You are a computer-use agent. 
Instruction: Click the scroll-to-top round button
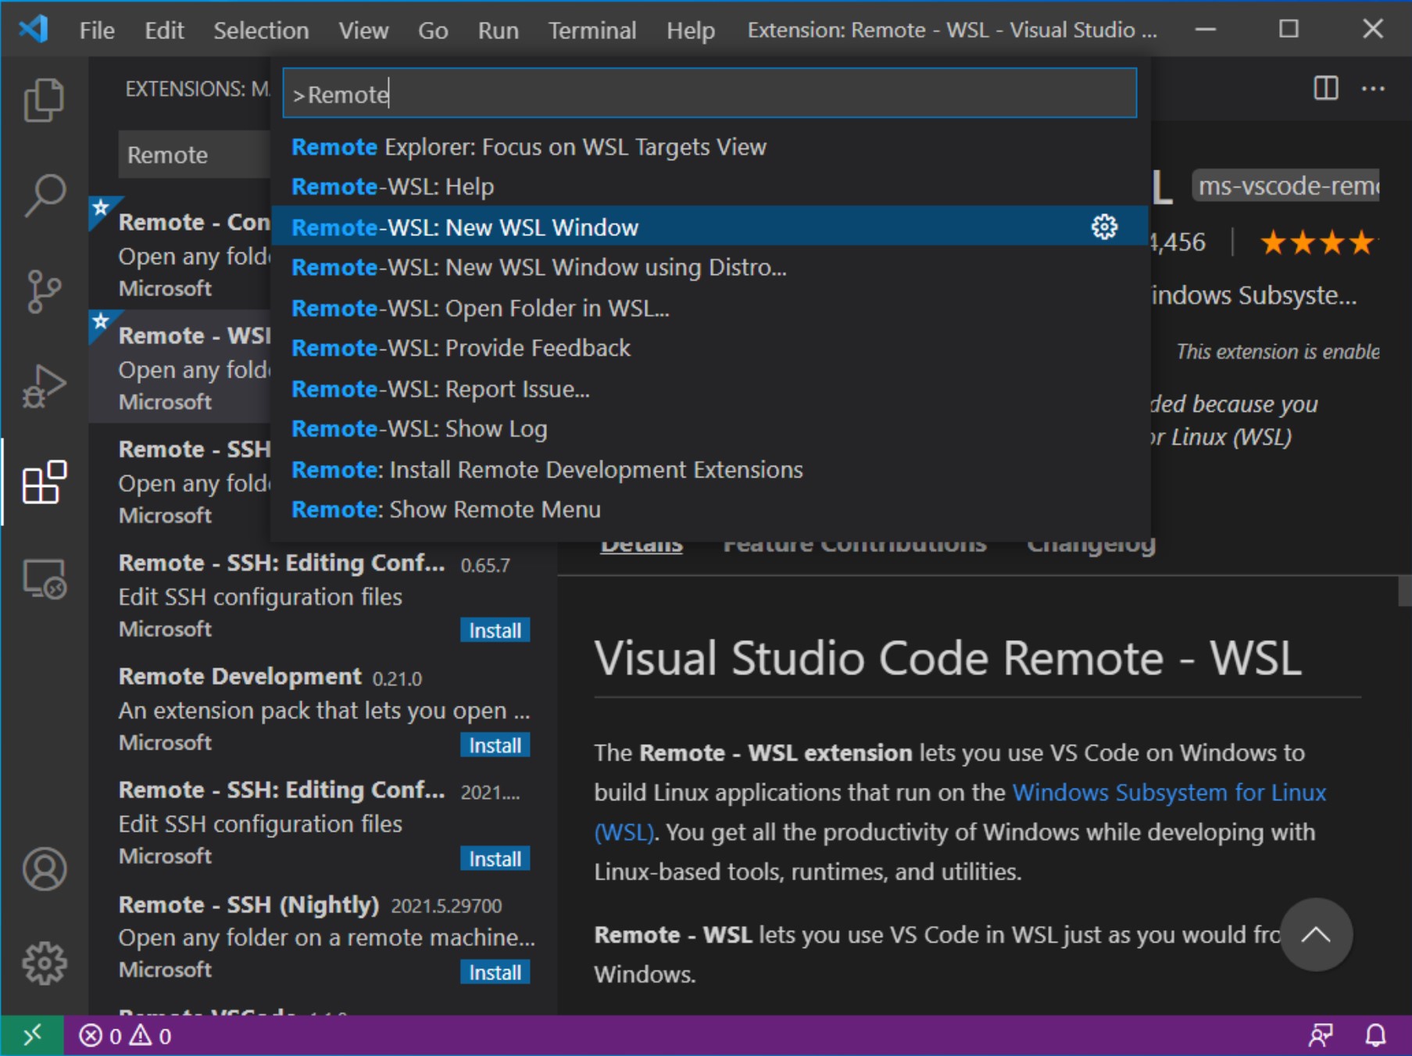pos(1315,934)
